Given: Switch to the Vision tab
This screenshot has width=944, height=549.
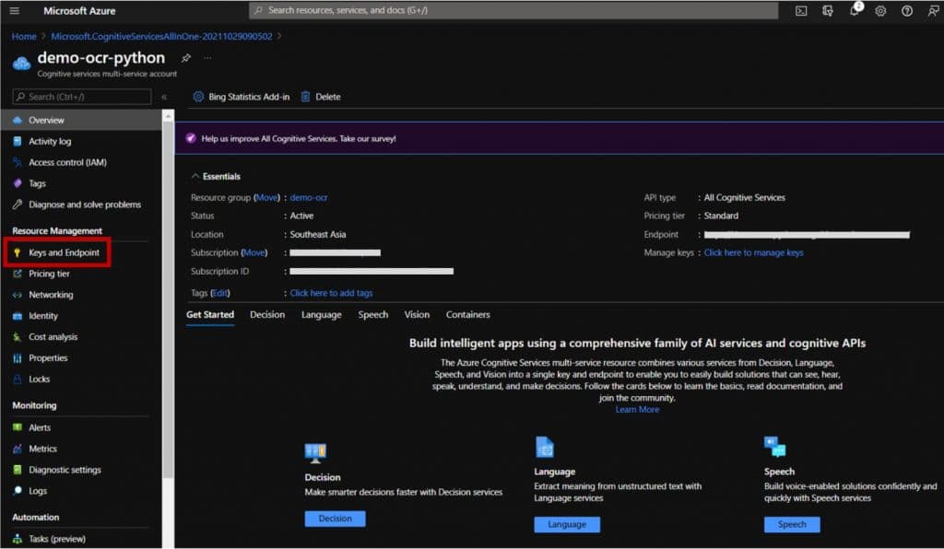Looking at the screenshot, I should (x=417, y=314).
